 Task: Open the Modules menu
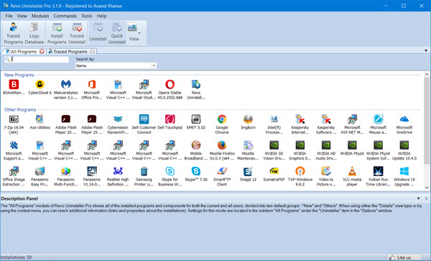pos(40,16)
